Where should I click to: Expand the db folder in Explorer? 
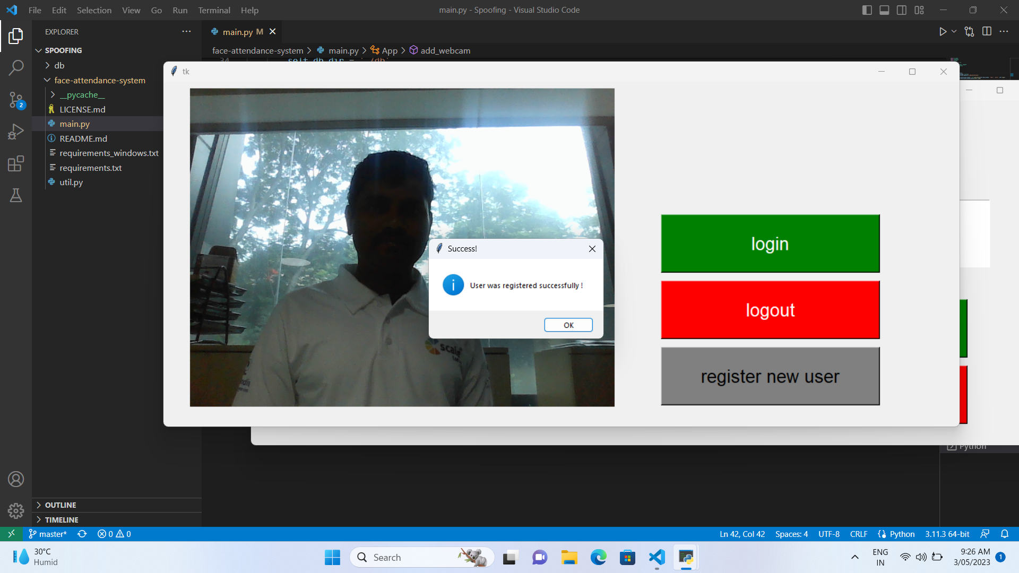pos(59,65)
